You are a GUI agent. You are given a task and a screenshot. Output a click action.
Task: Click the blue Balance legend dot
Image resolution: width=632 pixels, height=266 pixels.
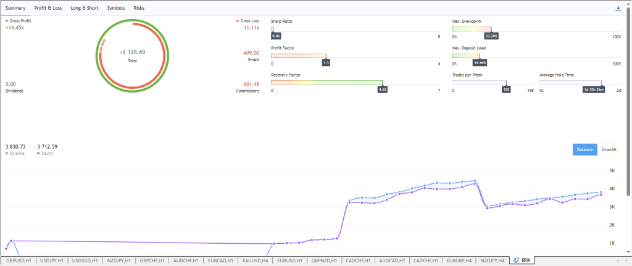pyautogui.click(x=6, y=153)
